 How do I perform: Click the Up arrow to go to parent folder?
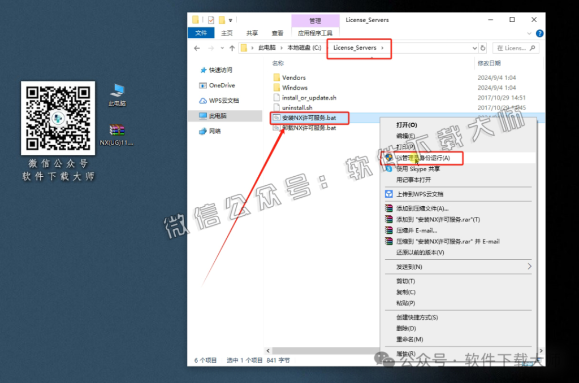[231, 49]
